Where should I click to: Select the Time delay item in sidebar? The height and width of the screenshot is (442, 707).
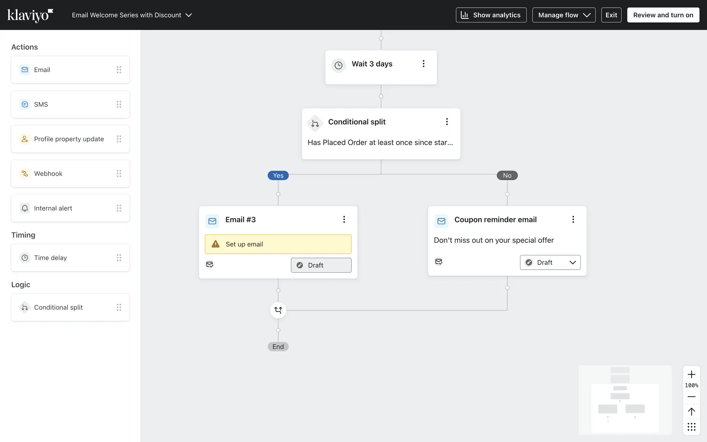tap(70, 258)
